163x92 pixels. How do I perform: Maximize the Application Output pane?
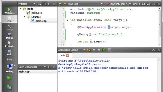pos(154,50)
